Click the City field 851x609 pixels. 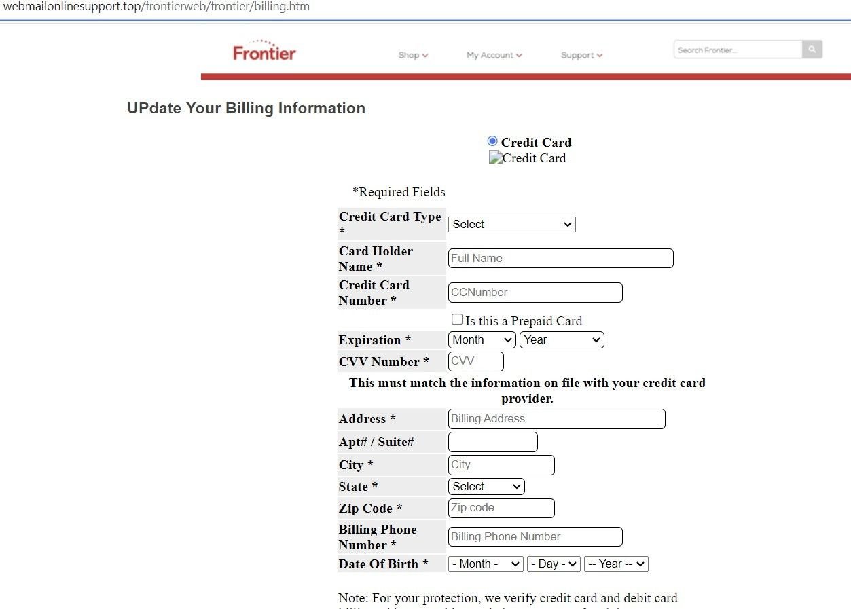coord(501,465)
